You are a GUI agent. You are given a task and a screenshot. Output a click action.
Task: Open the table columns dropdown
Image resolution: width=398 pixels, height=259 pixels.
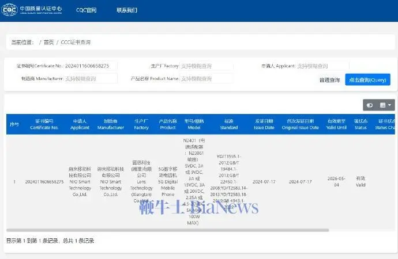coord(386,105)
